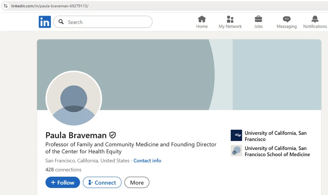Image resolution: width=328 pixels, height=195 pixels.
Task: Open the Messaging speech bubble icon
Action: click(x=287, y=19)
